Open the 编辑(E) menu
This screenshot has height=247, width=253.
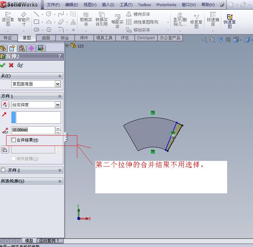(x=72, y=5)
